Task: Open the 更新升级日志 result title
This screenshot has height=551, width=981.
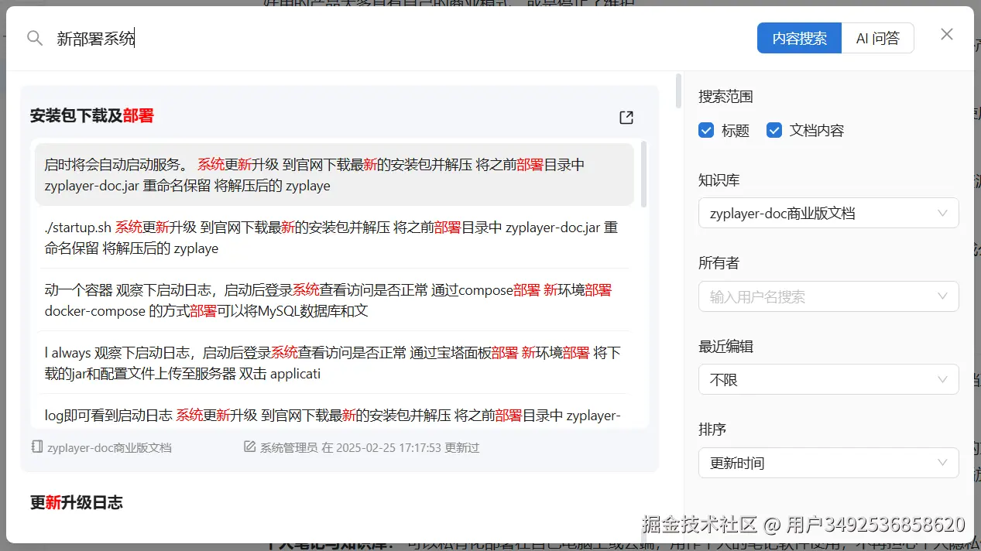Action: [x=77, y=503]
